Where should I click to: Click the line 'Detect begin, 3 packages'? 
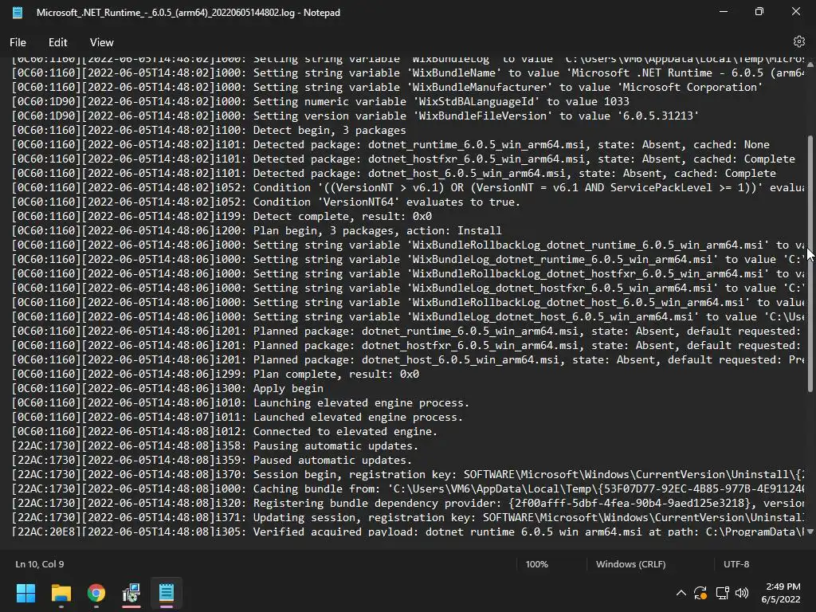[x=209, y=130]
